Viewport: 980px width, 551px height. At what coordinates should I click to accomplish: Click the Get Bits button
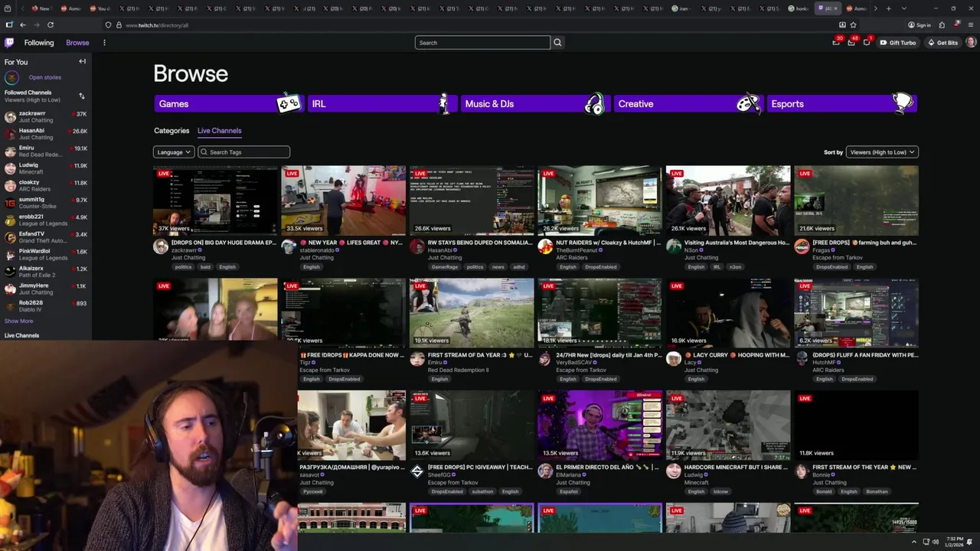coord(942,43)
